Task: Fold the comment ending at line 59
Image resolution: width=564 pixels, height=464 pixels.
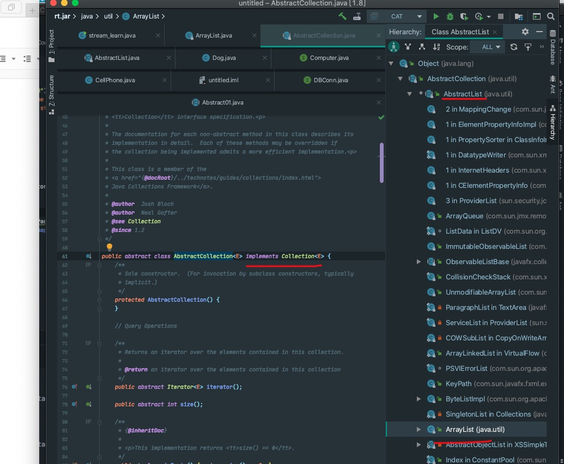Action: click(x=99, y=239)
